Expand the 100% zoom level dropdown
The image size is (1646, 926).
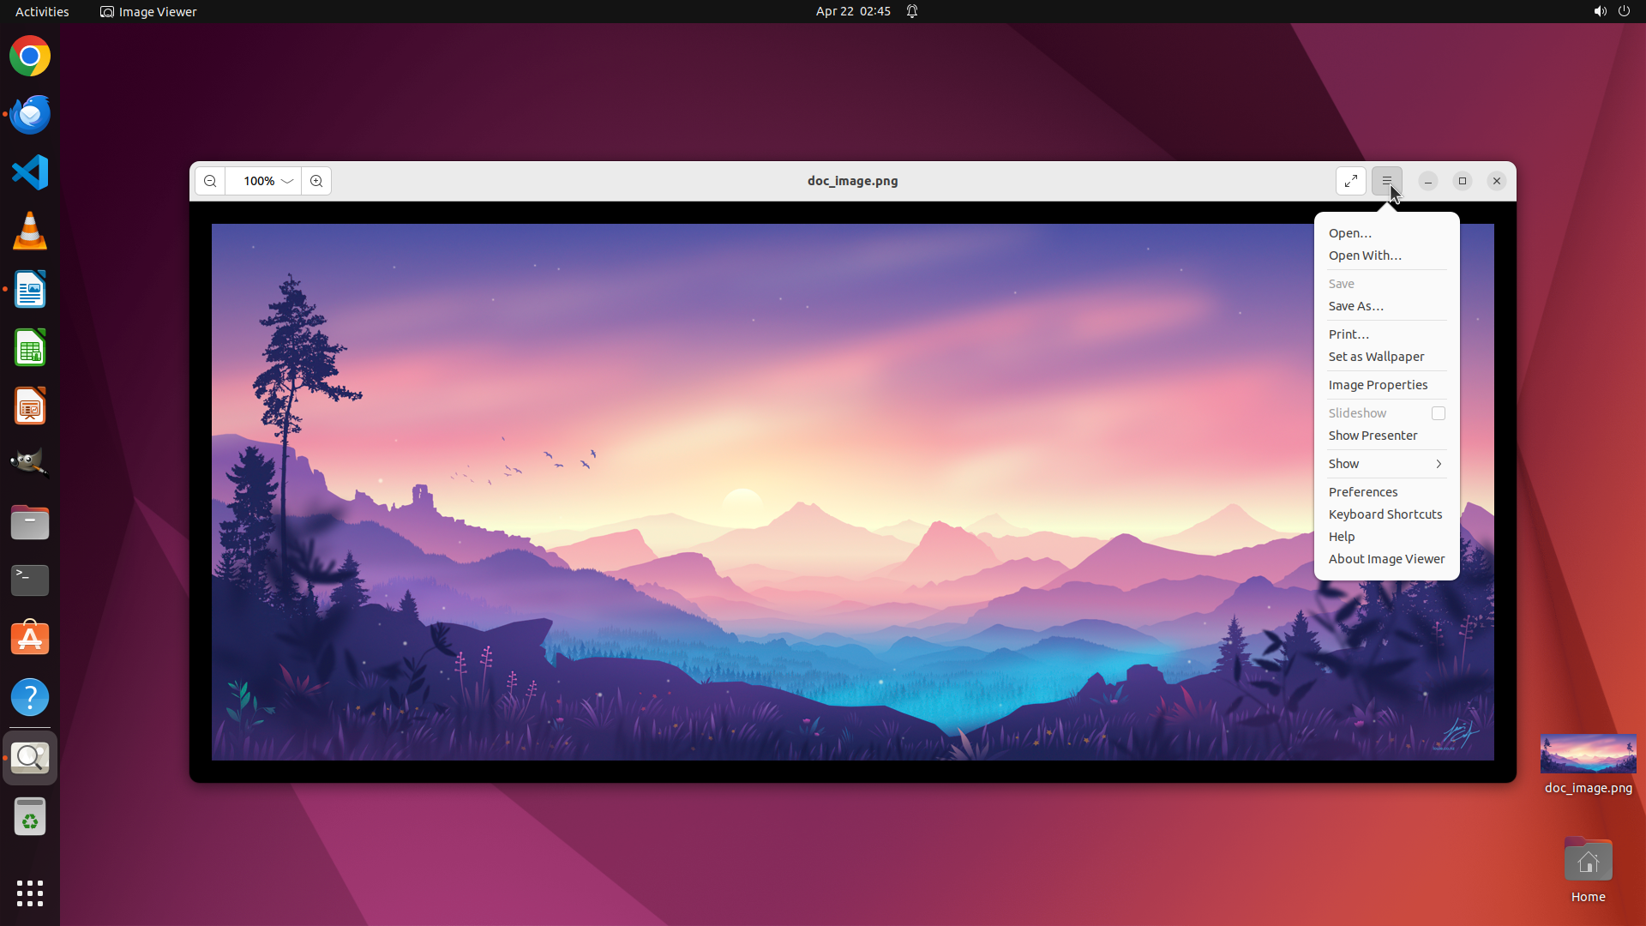click(287, 181)
